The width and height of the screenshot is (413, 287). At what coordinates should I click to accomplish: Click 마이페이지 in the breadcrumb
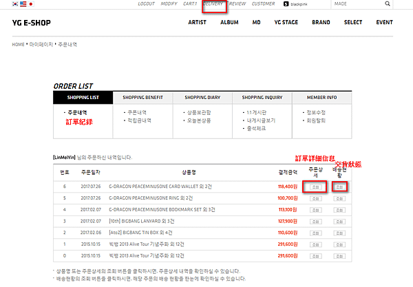click(41, 45)
